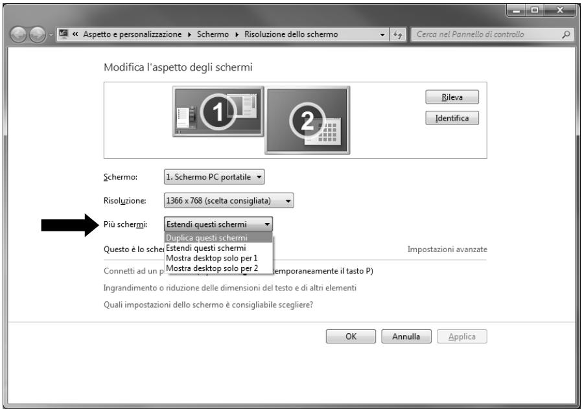Expand arrow after 'Schermo' breadcrumb
This screenshot has width=584, height=409.
coord(237,34)
